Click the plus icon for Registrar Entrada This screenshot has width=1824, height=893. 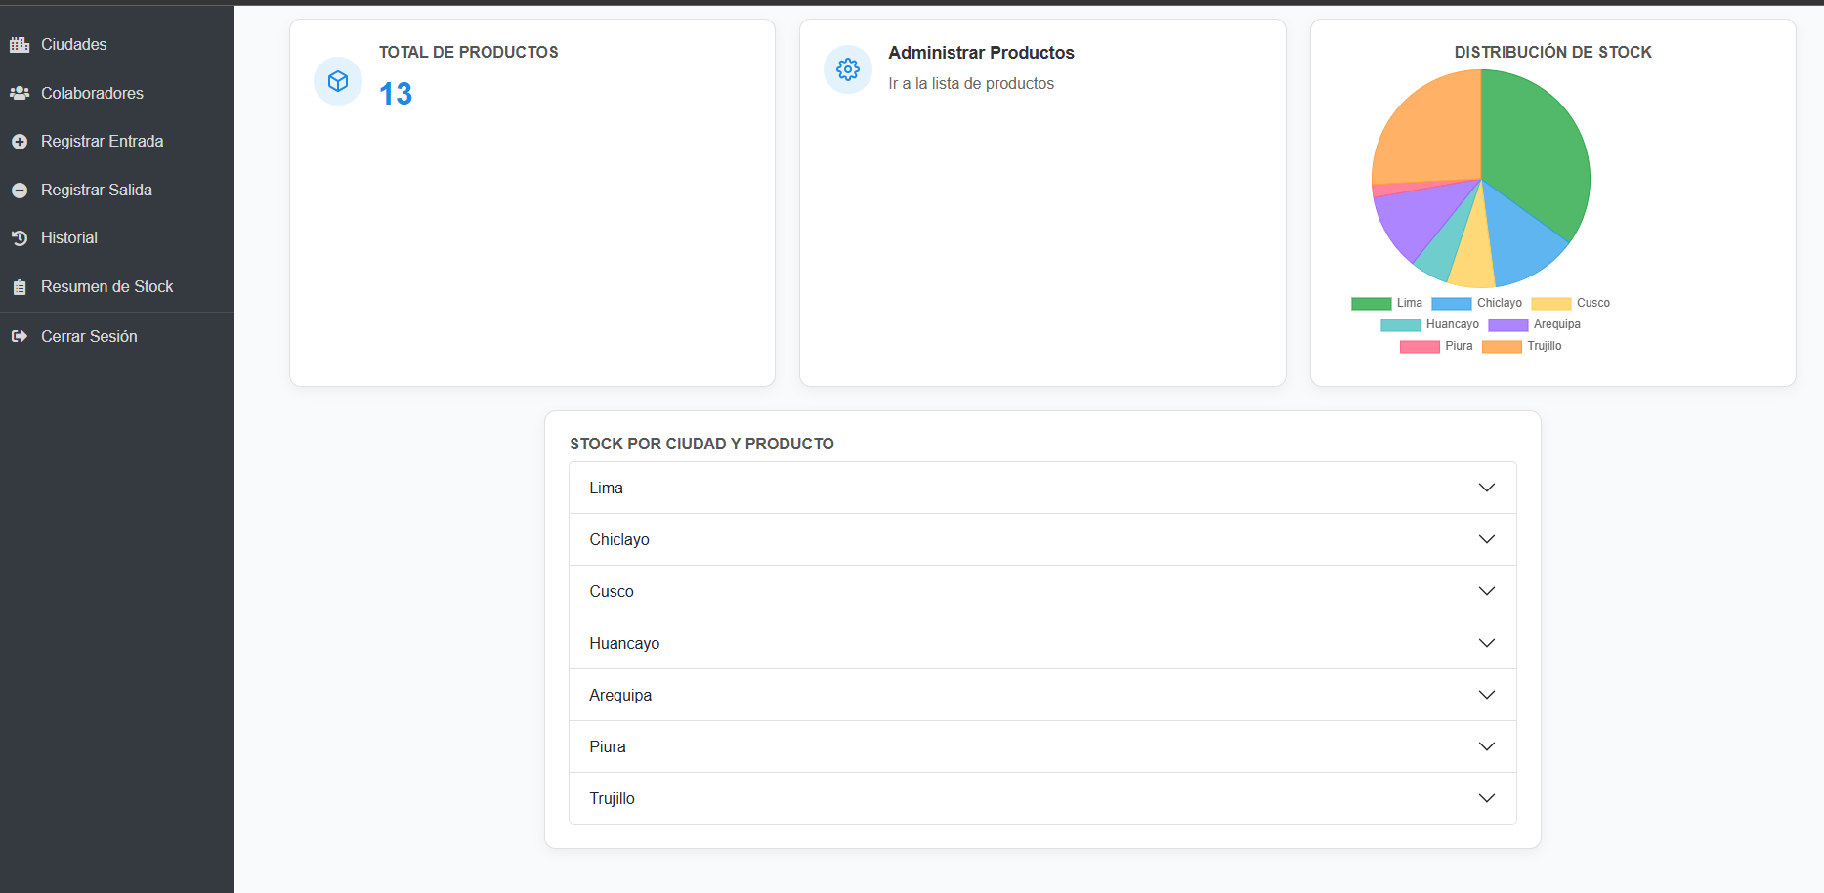click(20, 142)
